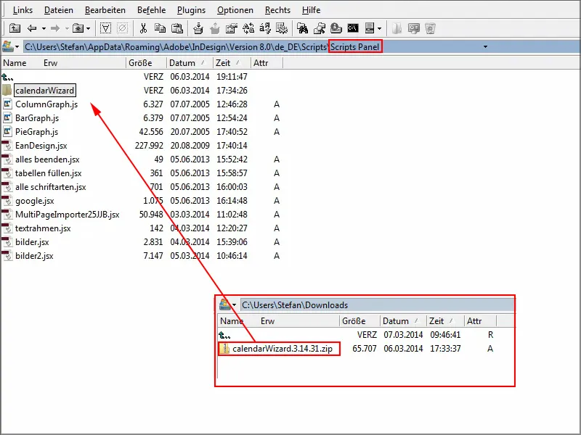Click the checklist gear toolbar icon
This screenshot has width=581, height=435.
[x=282, y=28]
